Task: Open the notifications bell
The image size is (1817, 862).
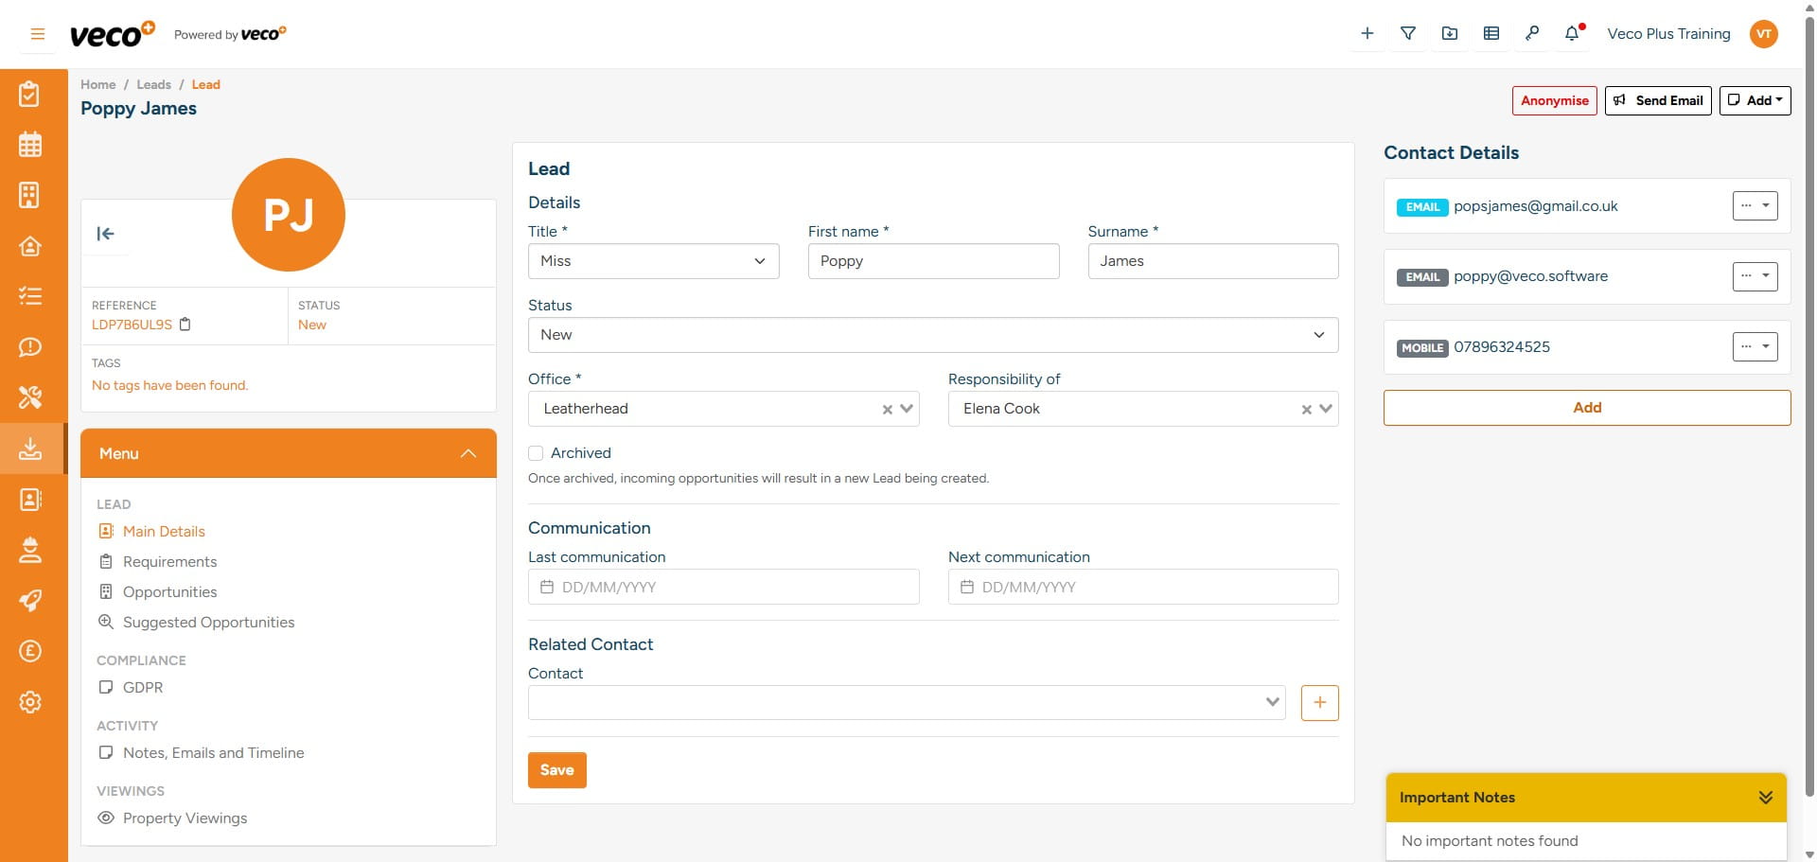Action: pyautogui.click(x=1572, y=34)
